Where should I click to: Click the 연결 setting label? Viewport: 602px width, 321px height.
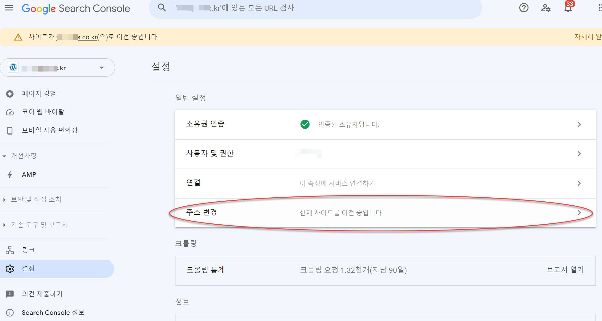click(193, 183)
